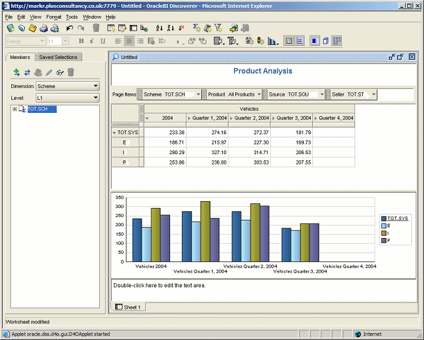This screenshot has width=424, height=340.
Task: Click the add member icon in Members panel
Action: [x=16, y=72]
